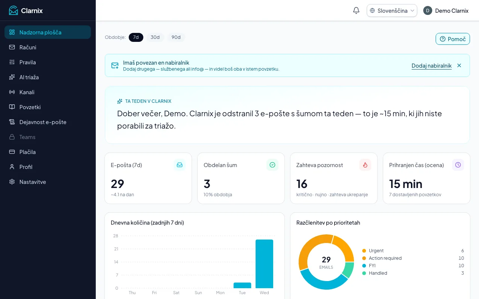Click the Handled legend color dot

[x=364, y=273]
